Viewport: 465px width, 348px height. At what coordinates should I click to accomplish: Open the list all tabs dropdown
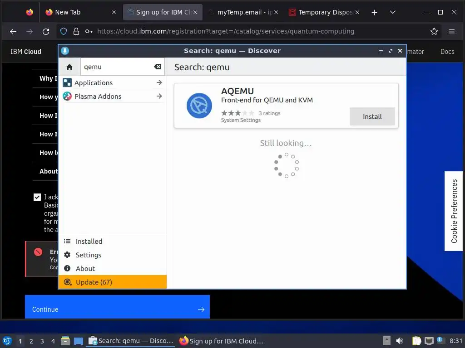pyautogui.click(x=393, y=12)
